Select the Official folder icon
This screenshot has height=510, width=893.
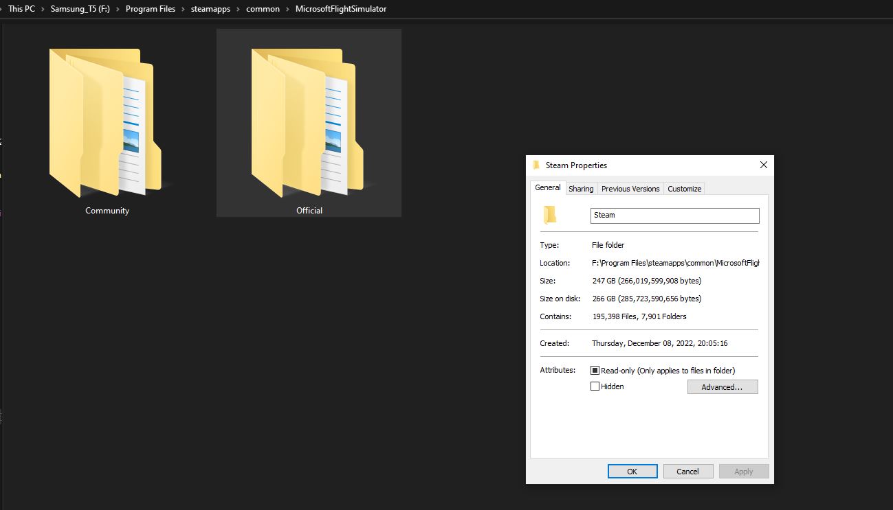click(309, 123)
